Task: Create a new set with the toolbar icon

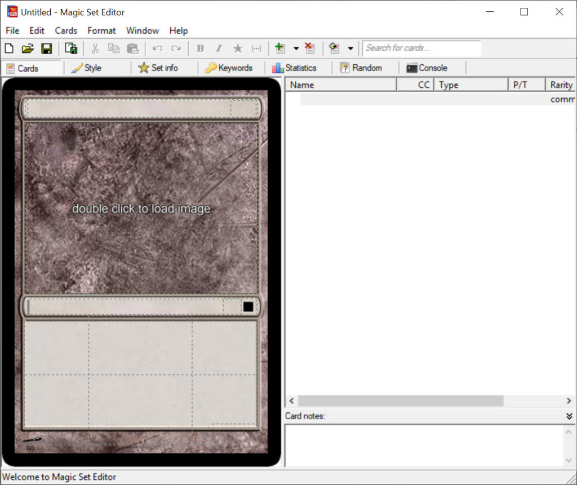Action: (x=9, y=48)
